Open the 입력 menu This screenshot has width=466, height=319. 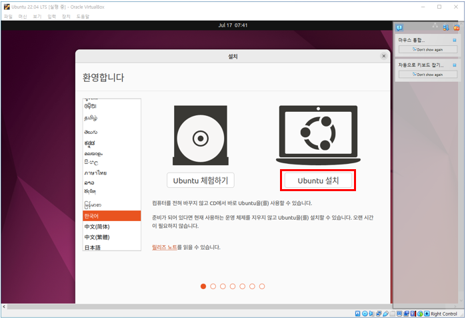point(52,17)
